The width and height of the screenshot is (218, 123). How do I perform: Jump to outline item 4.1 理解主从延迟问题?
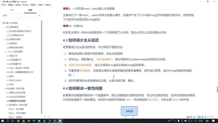pyautogui.click(x=16, y=93)
